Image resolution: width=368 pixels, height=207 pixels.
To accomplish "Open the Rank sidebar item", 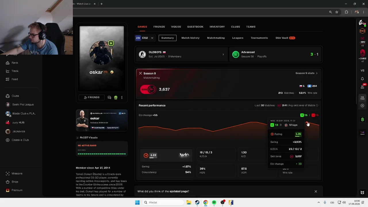I will pyautogui.click(x=12, y=63).
